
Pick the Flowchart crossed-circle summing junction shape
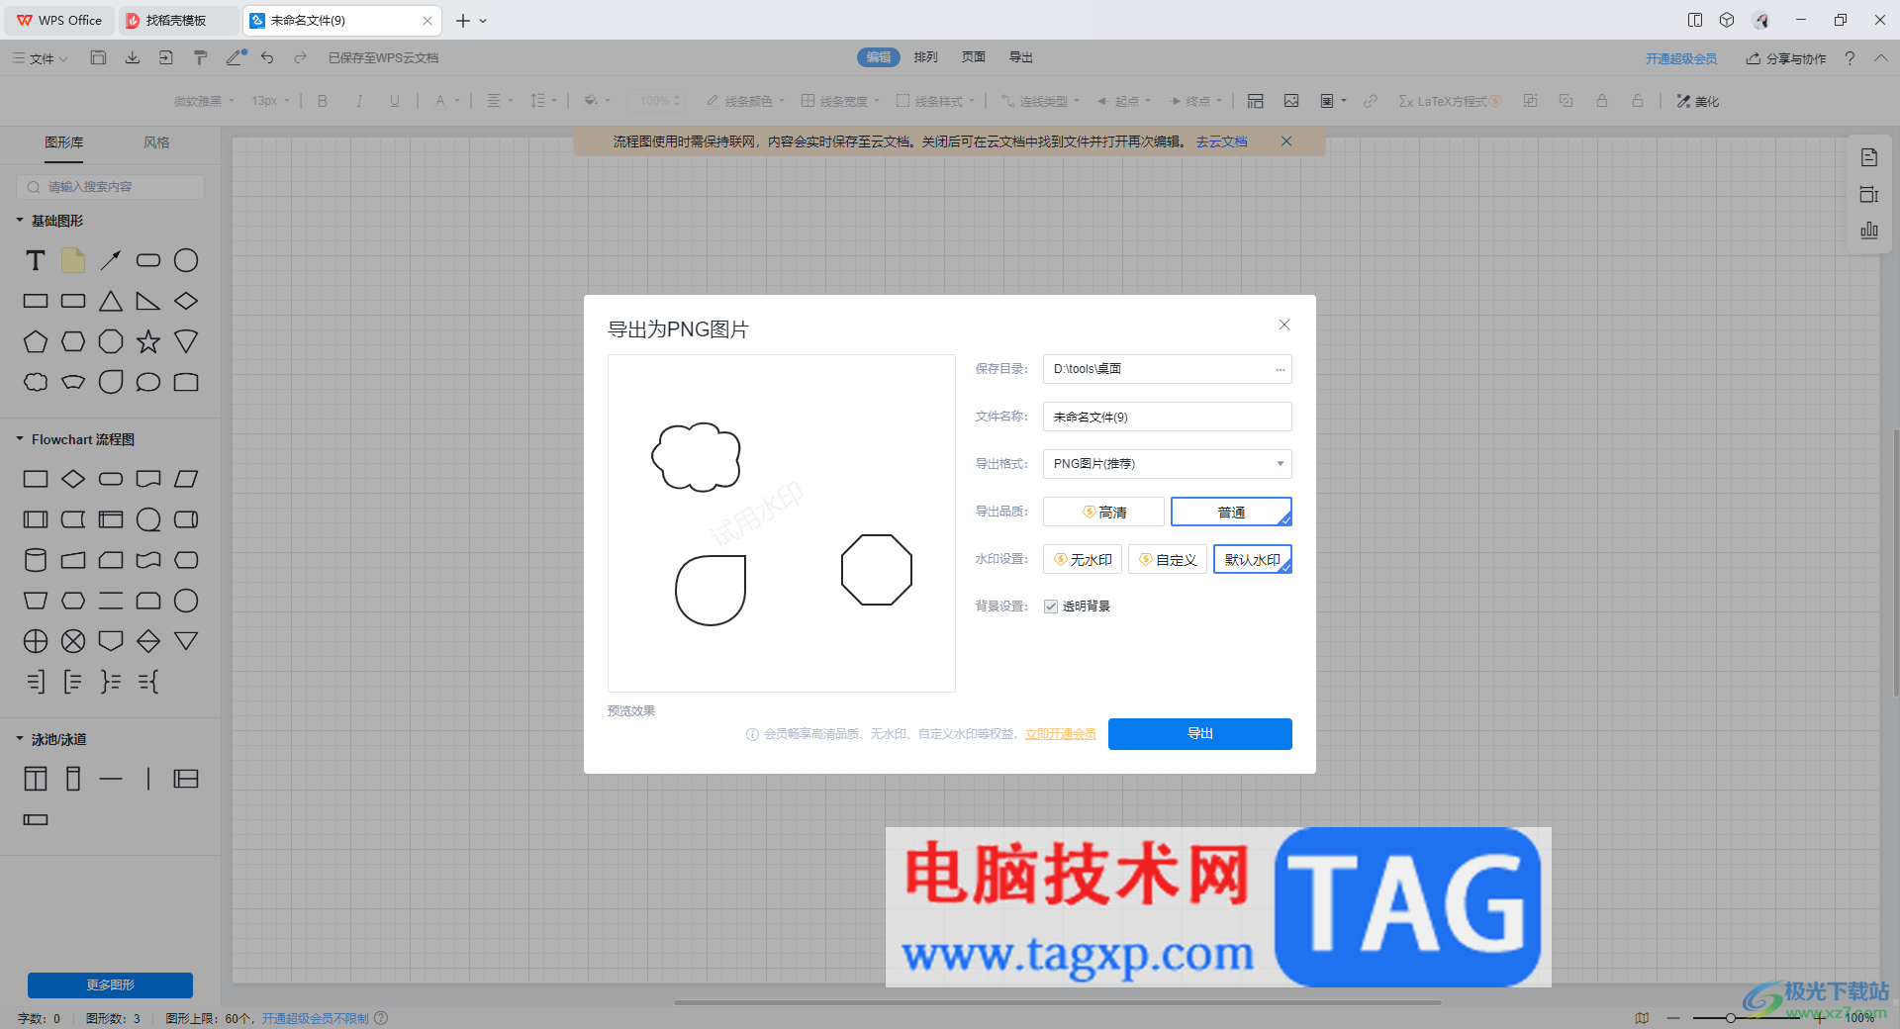[x=73, y=641]
